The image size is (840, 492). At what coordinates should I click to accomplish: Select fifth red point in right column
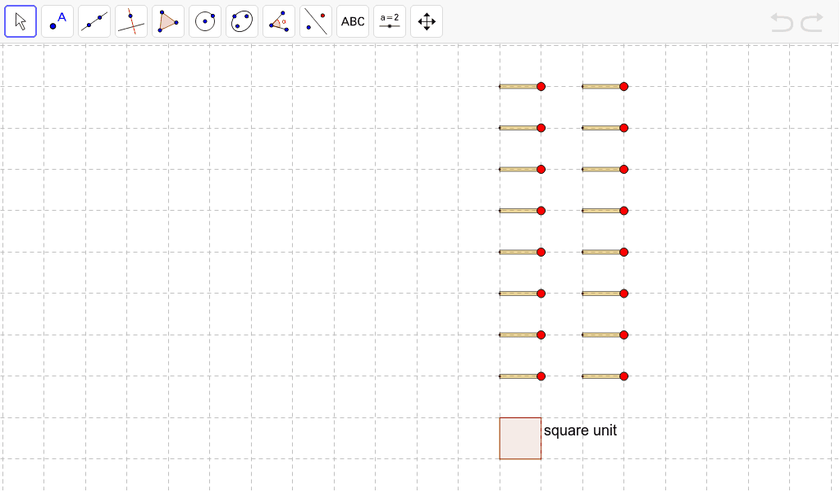tap(623, 253)
